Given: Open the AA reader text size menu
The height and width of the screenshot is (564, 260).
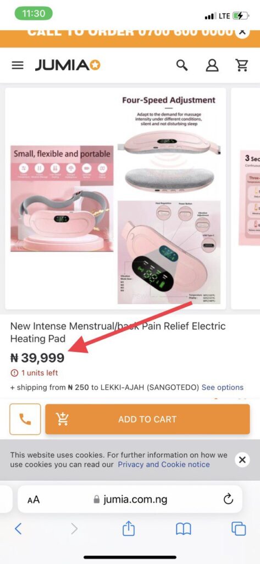Looking at the screenshot, I should [34, 500].
